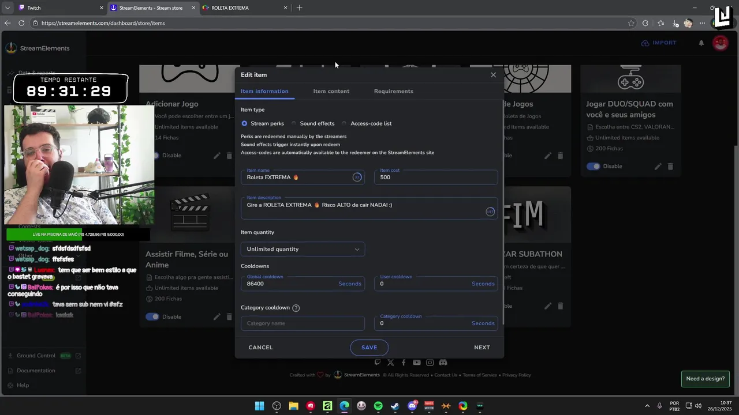
Task: Open the Unlimited quantity dropdown
Action: tap(303, 249)
